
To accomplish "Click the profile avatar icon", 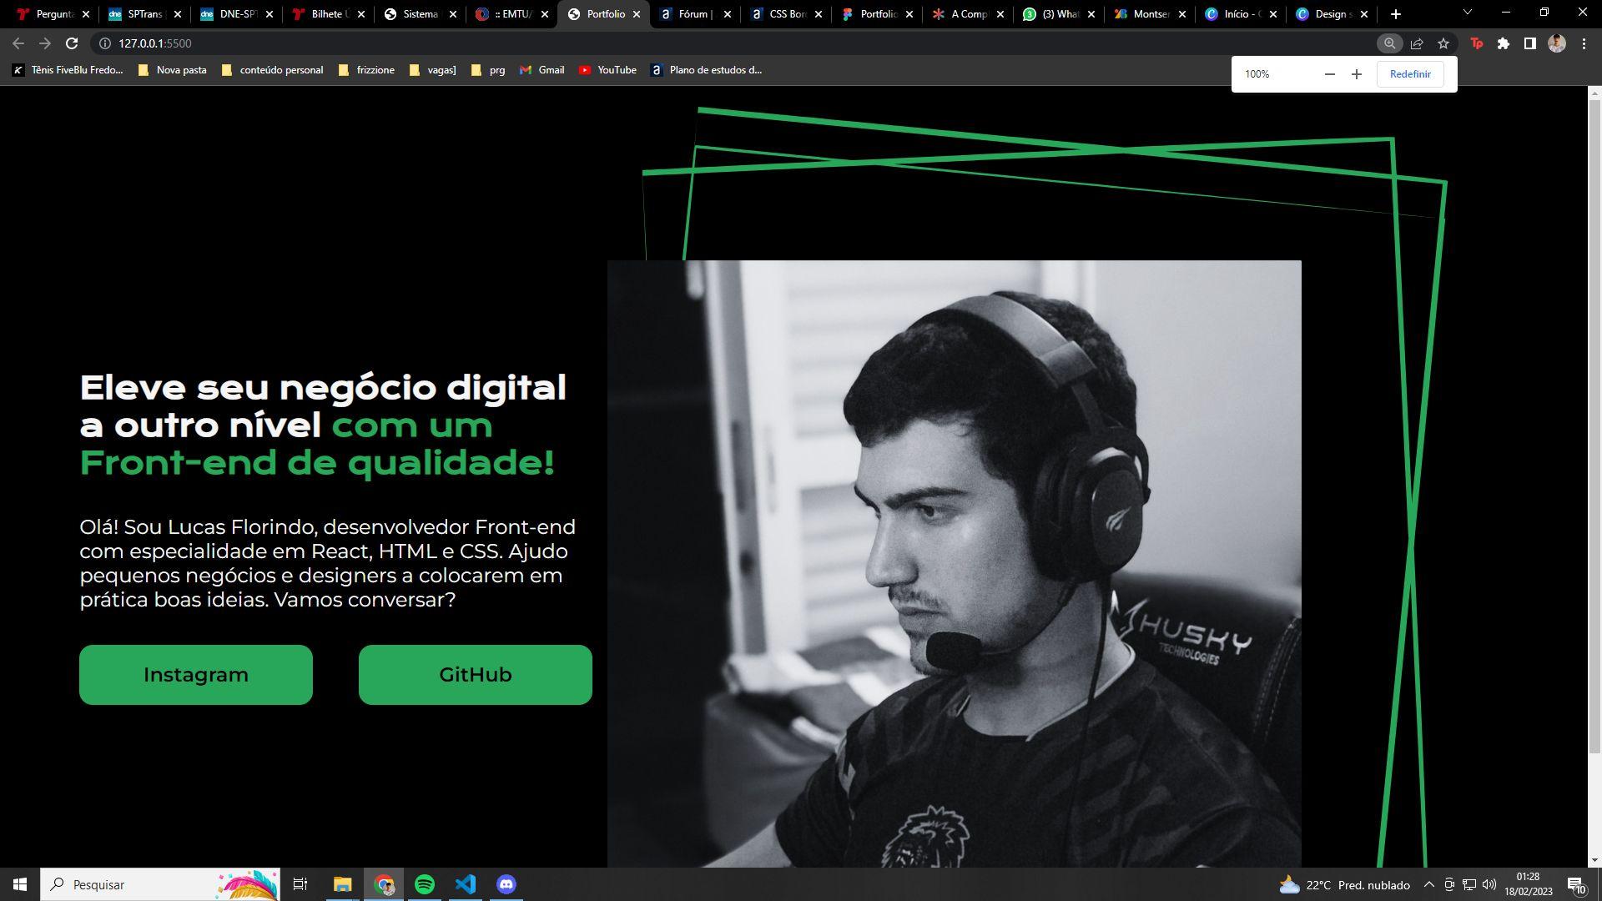I will click(1557, 43).
